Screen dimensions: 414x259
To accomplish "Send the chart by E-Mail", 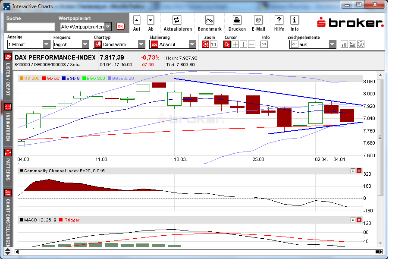I will 258,20.
